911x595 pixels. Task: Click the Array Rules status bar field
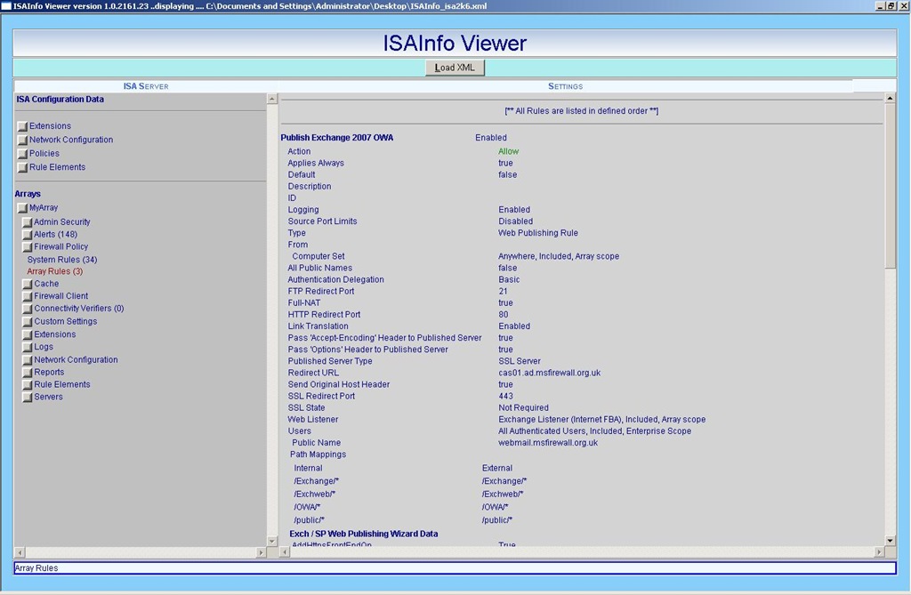click(455, 568)
